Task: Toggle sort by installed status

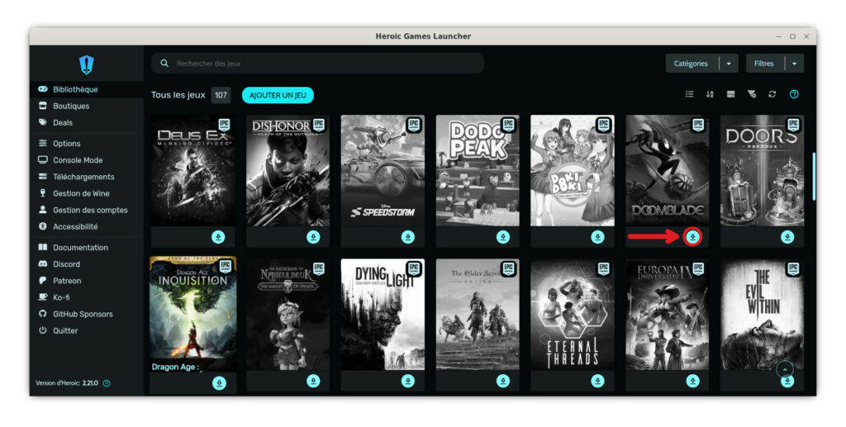Action: click(730, 94)
